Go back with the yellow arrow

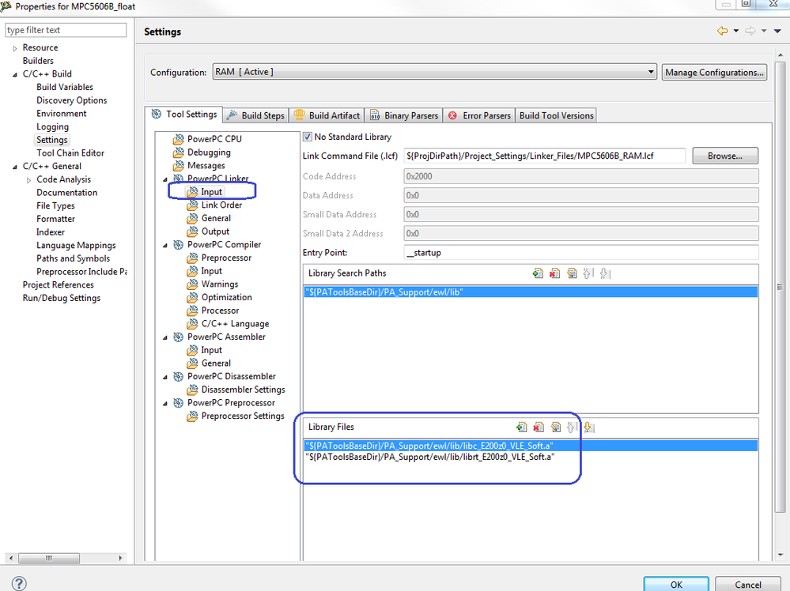723,32
